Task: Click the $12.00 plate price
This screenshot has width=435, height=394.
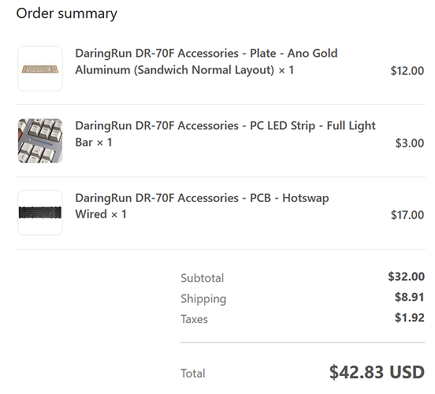Action: (407, 71)
